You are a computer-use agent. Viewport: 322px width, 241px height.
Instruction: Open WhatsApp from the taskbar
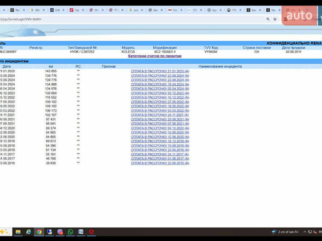point(70,232)
